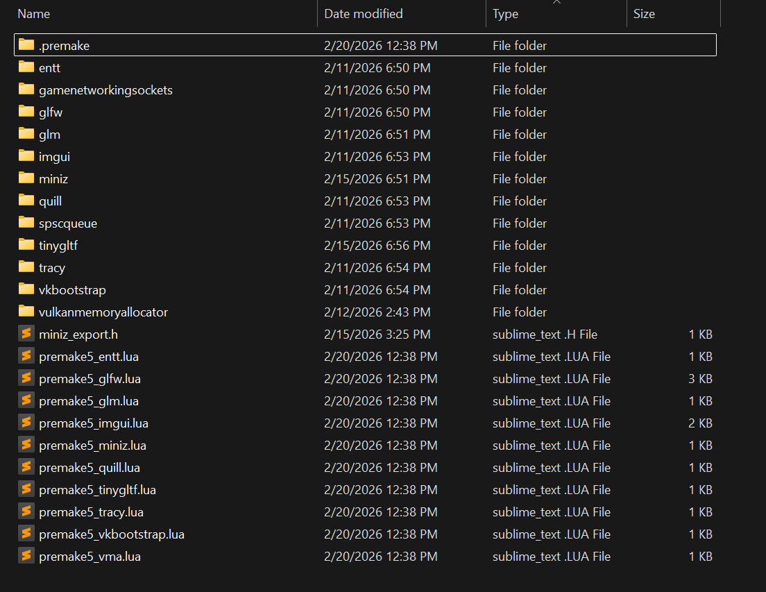
Task: Click the premake5_vkbootstrap.lua file name
Action: 112,534
